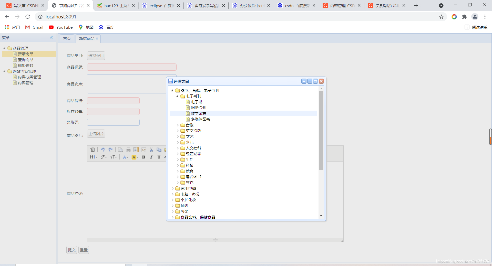Select the 电子书 category

click(x=197, y=102)
